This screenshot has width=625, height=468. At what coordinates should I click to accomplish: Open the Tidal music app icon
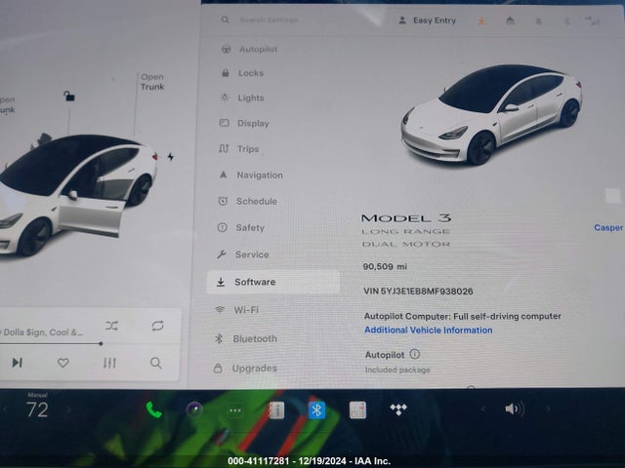pyautogui.click(x=398, y=409)
